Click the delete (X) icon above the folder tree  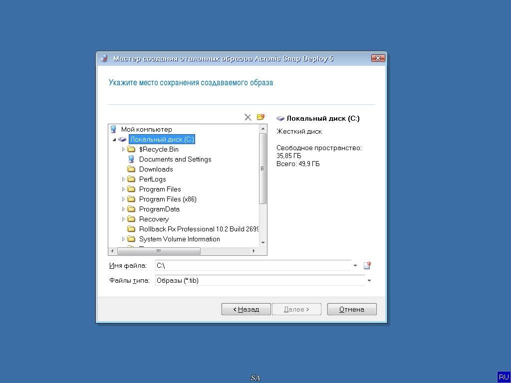pos(248,117)
